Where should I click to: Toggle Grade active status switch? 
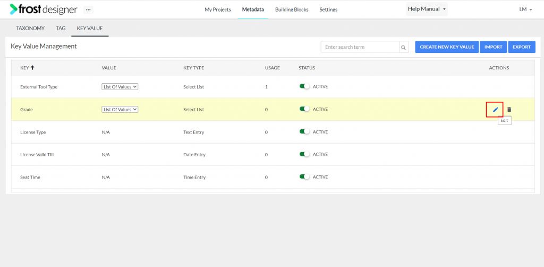(x=304, y=109)
